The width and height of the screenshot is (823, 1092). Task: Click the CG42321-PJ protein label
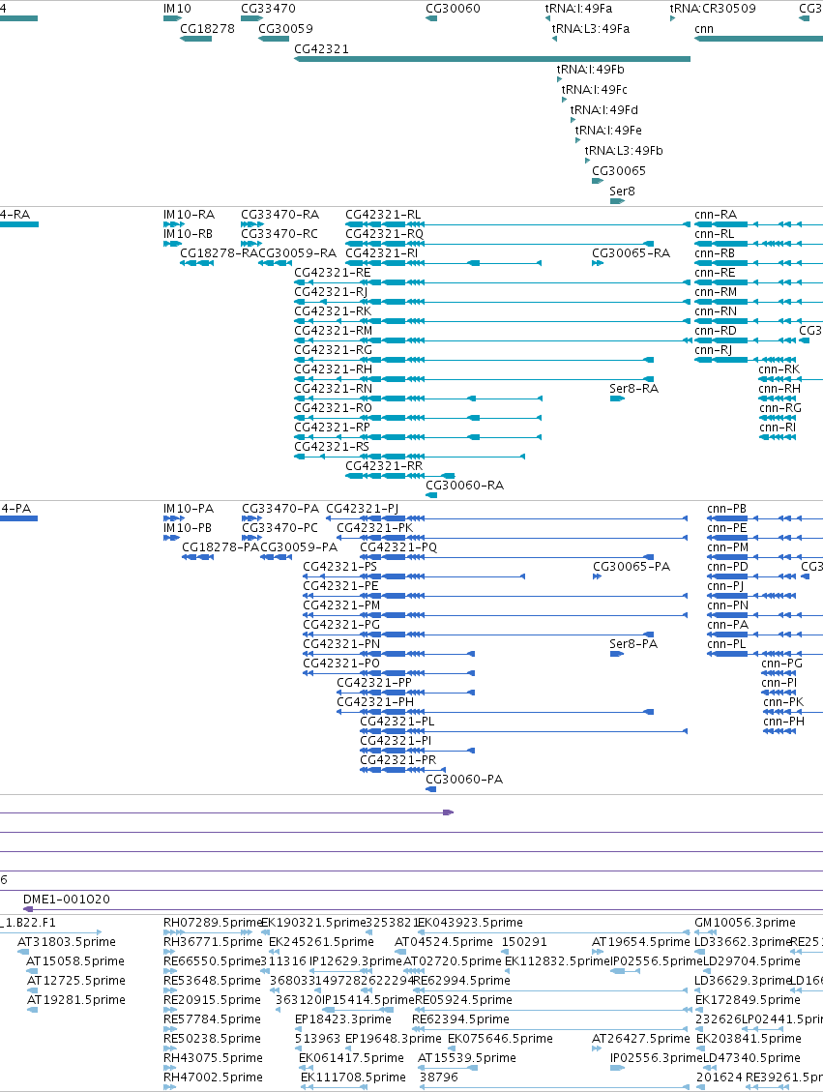pyautogui.click(x=362, y=509)
